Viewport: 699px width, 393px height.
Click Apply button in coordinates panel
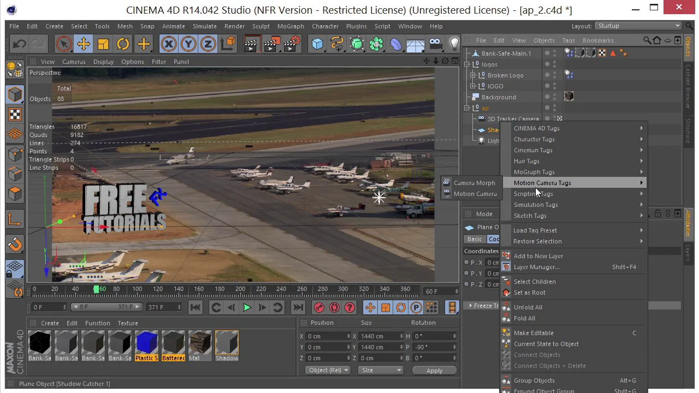click(x=434, y=370)
